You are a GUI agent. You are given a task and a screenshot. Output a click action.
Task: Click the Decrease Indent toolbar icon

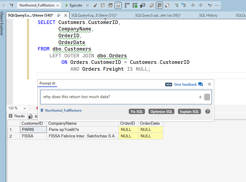[193, 5]
